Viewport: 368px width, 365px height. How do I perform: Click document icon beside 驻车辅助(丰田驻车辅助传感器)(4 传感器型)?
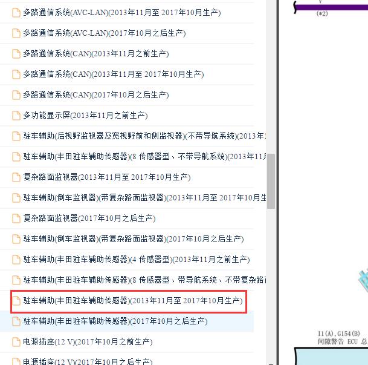[16, 260]
